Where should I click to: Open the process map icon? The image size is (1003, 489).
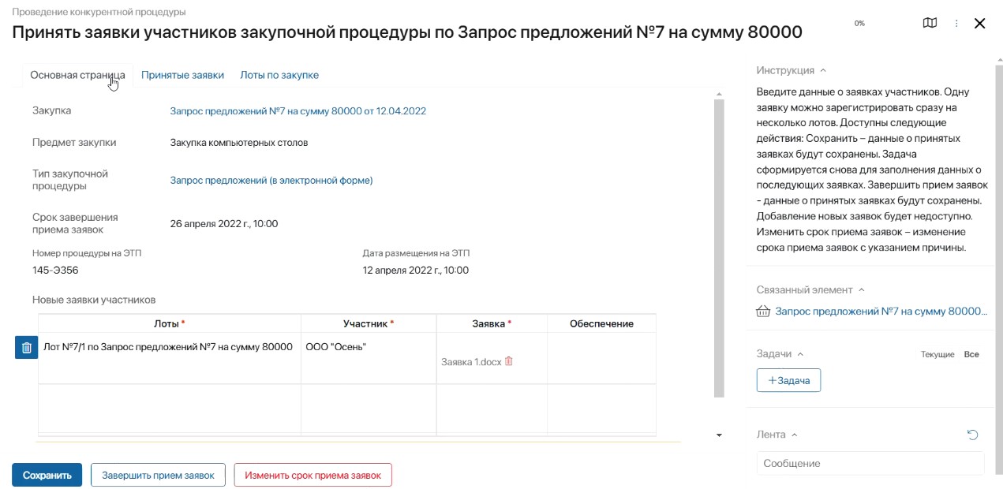[x=930, y=23]
